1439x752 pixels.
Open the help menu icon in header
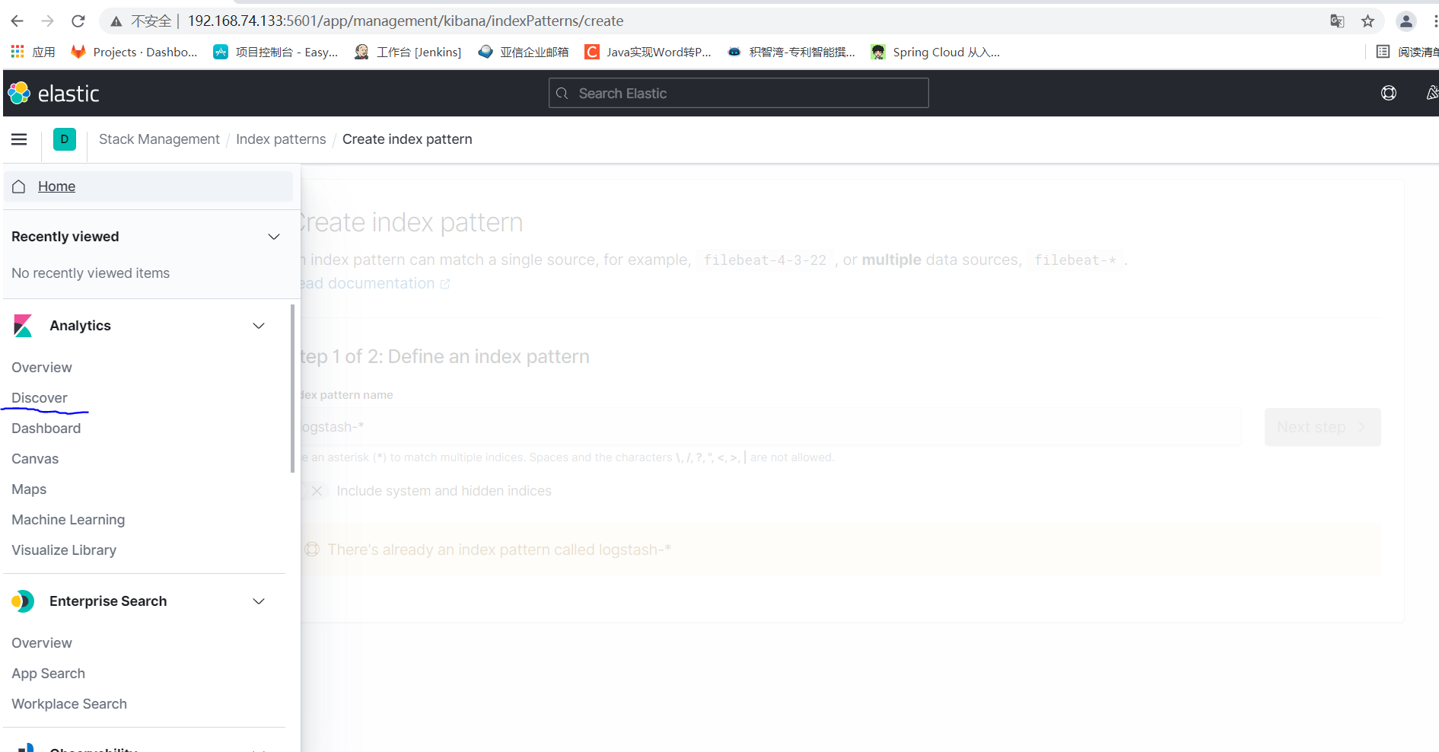pyautogui.click(x=1389, y=93)
